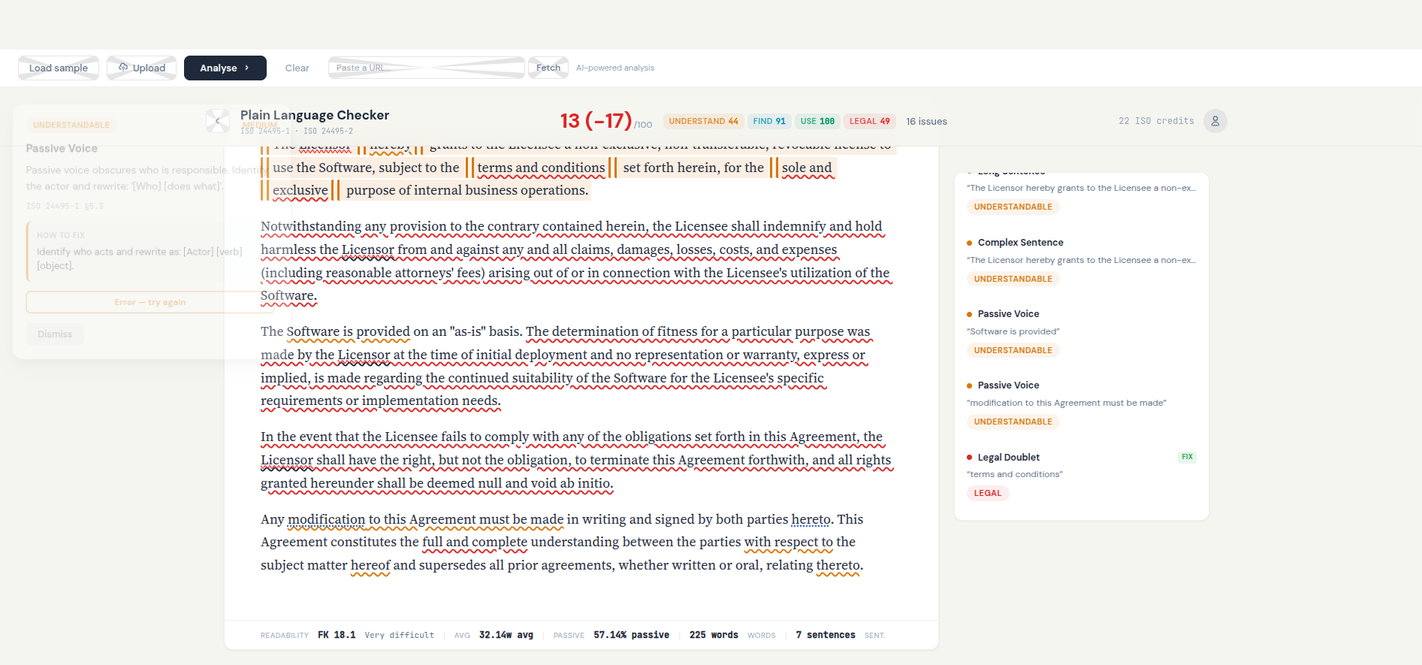Viewport: 1422px width, 665px height.
Task: Select the FIND 91 score badge
Action: coord(769,121)
